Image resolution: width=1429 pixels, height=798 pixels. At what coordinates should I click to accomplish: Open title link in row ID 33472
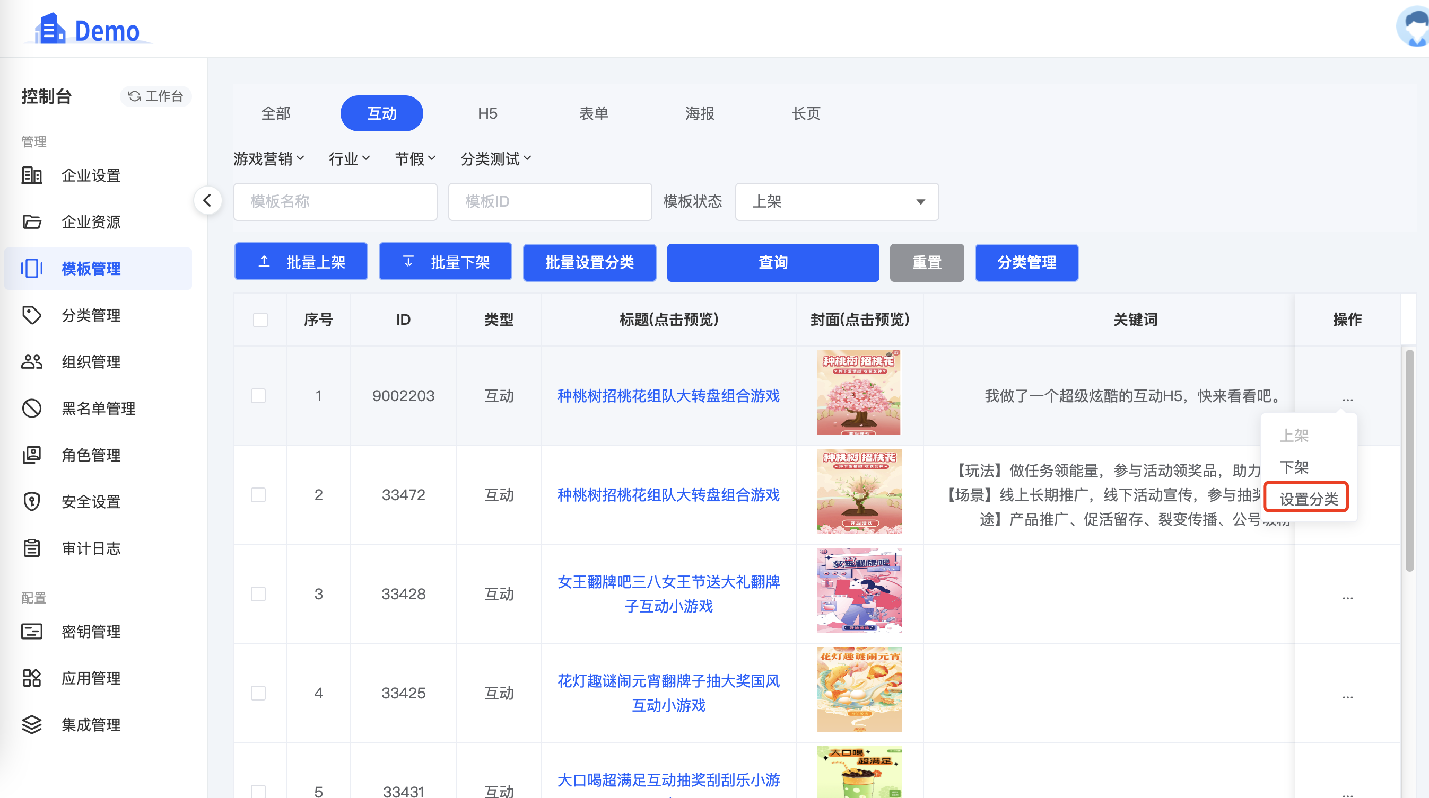pyautogui.click(x=668, y=495)
